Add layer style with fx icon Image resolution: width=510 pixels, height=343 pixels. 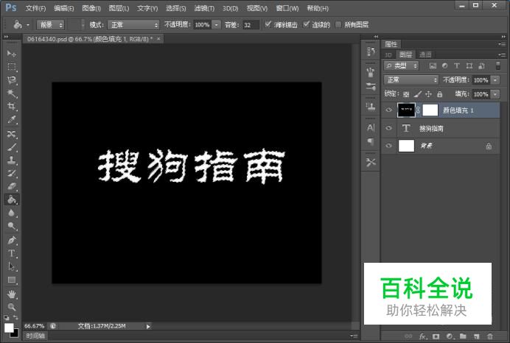coord(422,336)
